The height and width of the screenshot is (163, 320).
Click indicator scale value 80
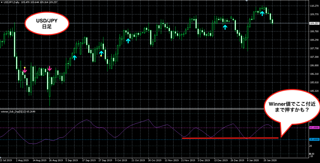pyautogui.click(x=311, y=122)
